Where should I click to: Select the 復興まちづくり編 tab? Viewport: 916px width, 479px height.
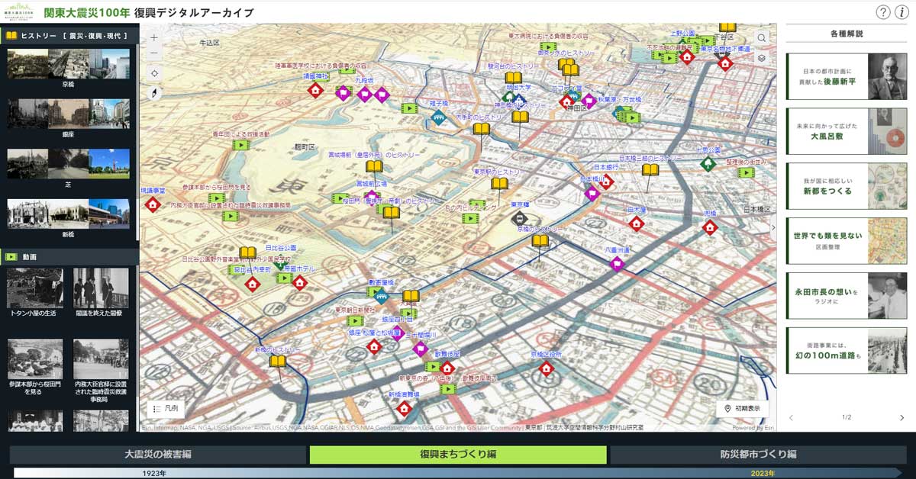coord(458,455)
